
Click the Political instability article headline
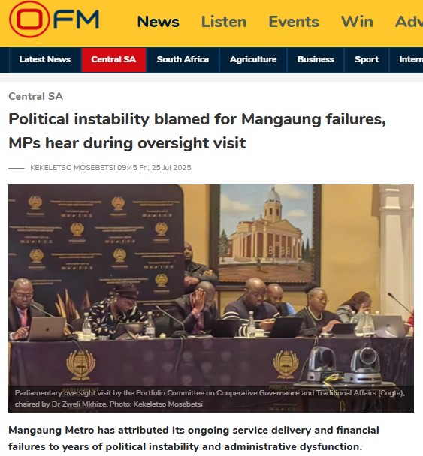(x=197, y=131)
